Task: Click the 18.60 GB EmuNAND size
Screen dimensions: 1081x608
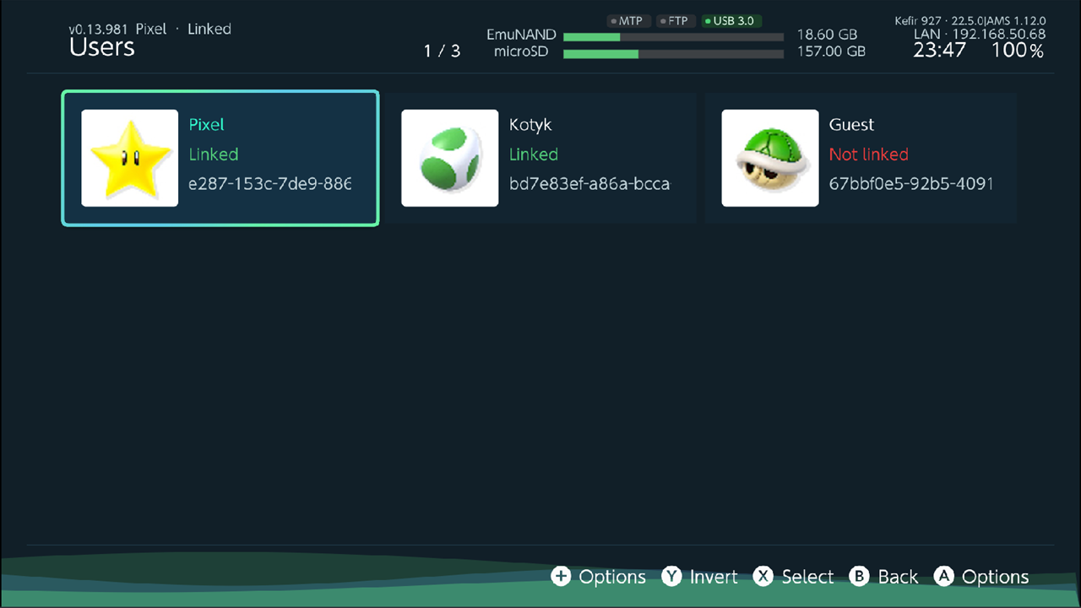Action: 828,35
